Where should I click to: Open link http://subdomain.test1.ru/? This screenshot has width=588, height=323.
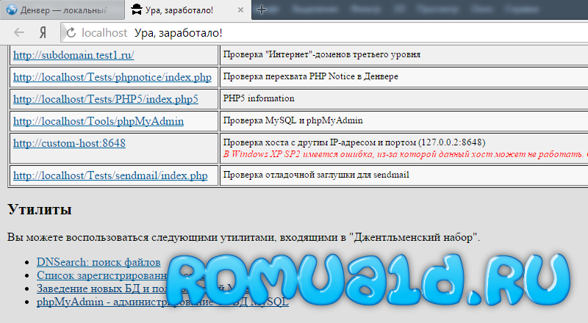click(x=73, y=55)
